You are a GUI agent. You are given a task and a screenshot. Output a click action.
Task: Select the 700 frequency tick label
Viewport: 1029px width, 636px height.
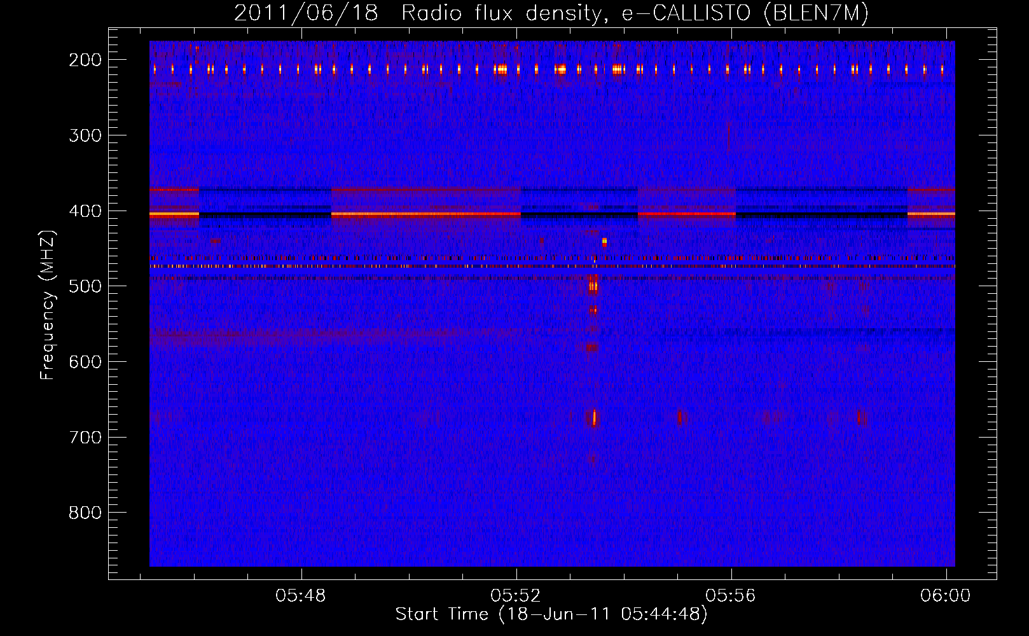tap(85, 438)
